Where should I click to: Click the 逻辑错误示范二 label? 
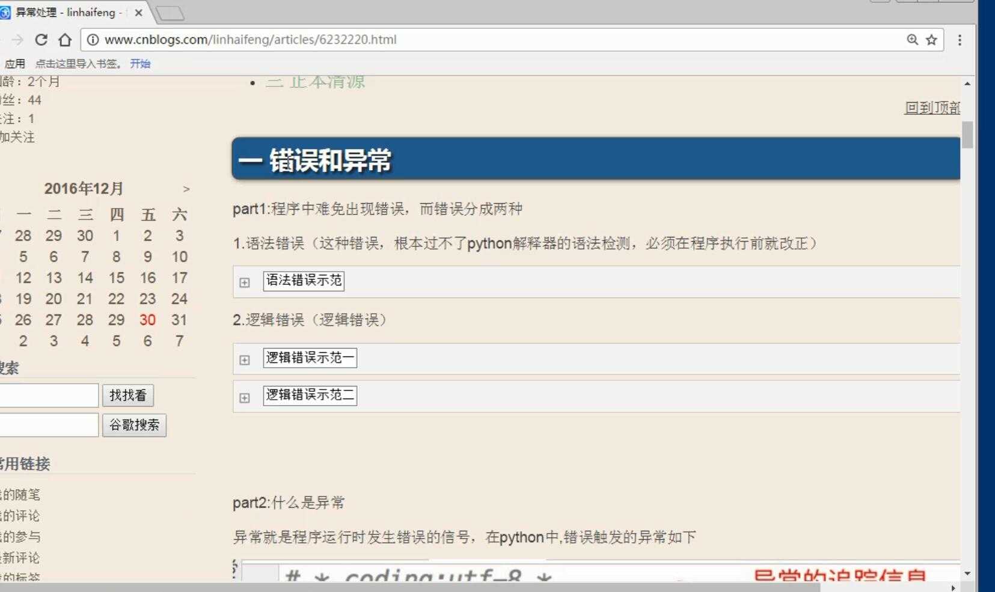click(x=310, y=395)
